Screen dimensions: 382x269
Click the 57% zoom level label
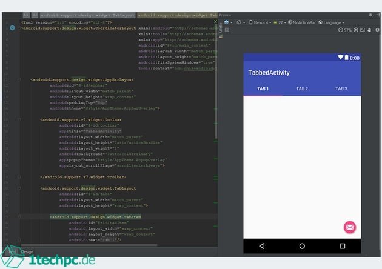[x=348, y=30]
